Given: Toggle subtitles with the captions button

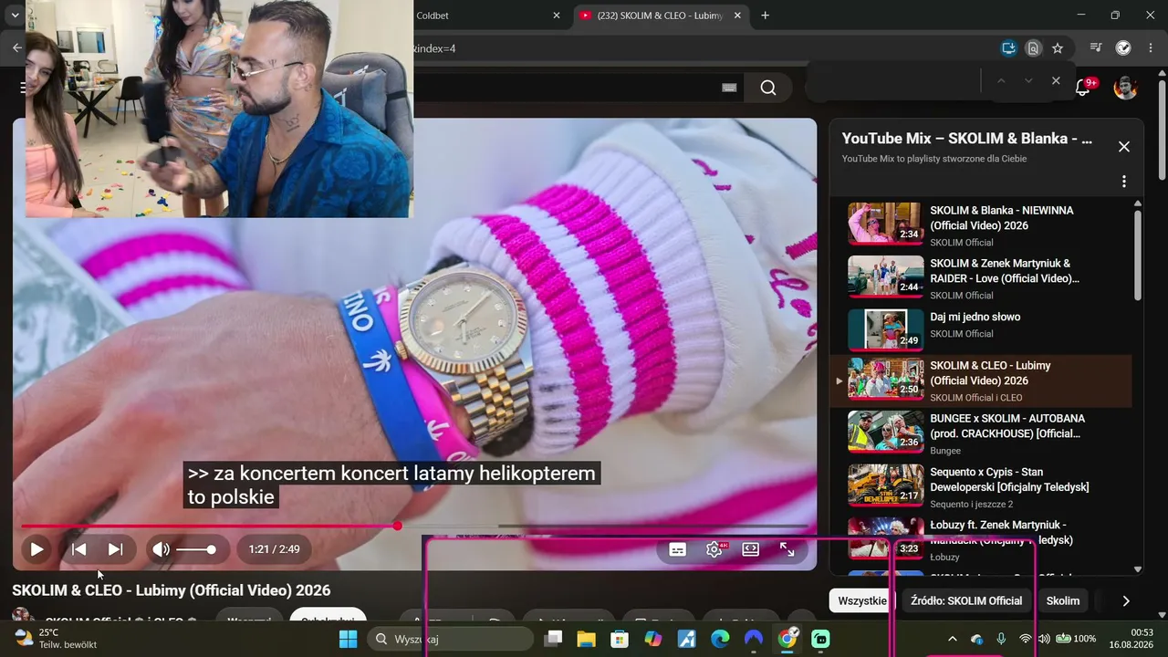Looking at the screenshot, I should coord(677,549).
